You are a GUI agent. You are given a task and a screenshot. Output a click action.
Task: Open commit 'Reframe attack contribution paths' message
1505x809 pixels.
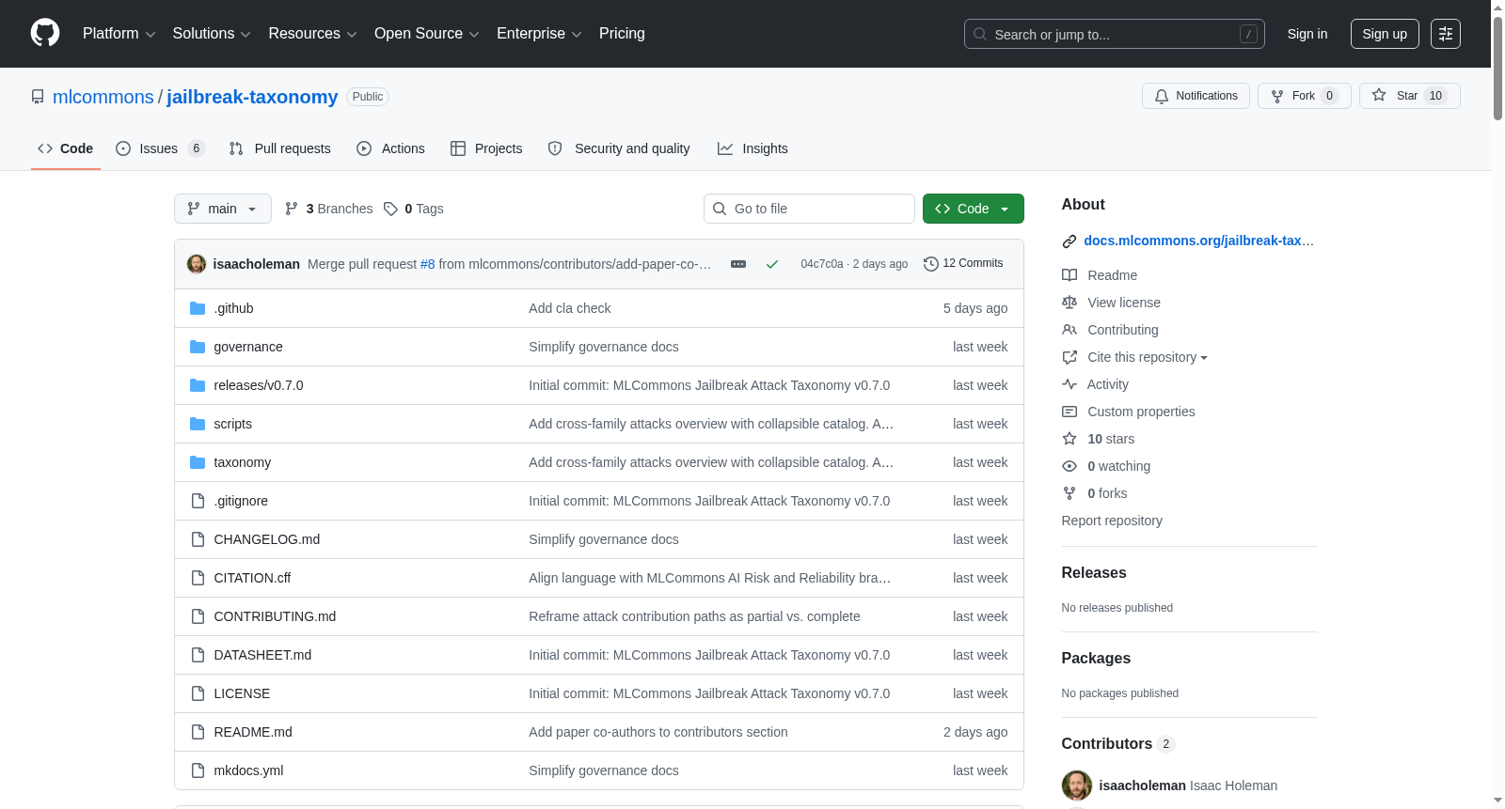tap(694, 616)
